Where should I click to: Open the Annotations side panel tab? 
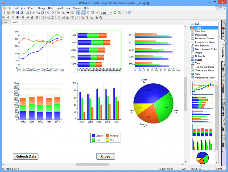(223, 88)
